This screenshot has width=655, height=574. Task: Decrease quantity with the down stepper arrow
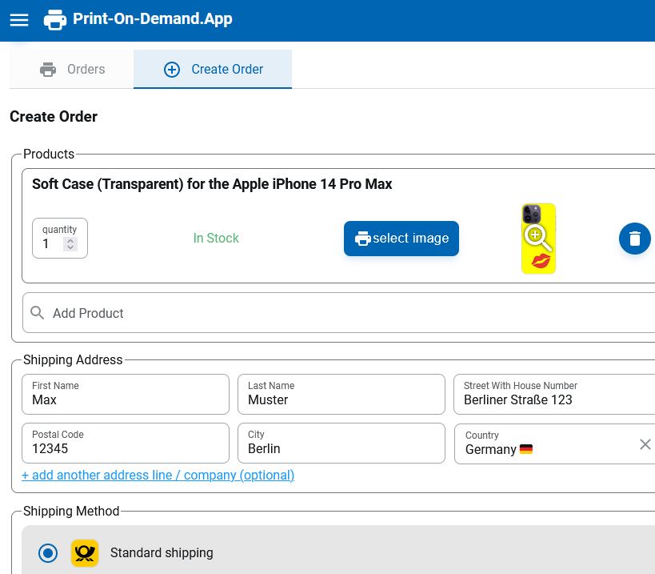point(70,248)
